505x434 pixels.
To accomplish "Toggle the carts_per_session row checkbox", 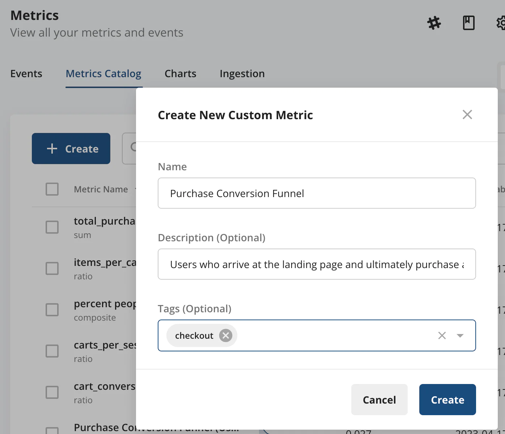I will [x=52, y=351].
